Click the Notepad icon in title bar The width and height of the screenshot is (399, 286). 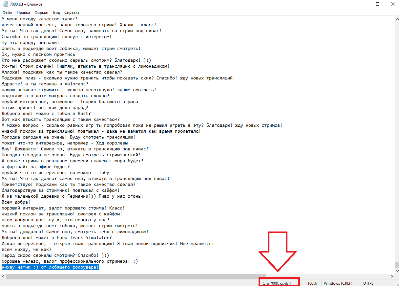click(x=5, y=4)
